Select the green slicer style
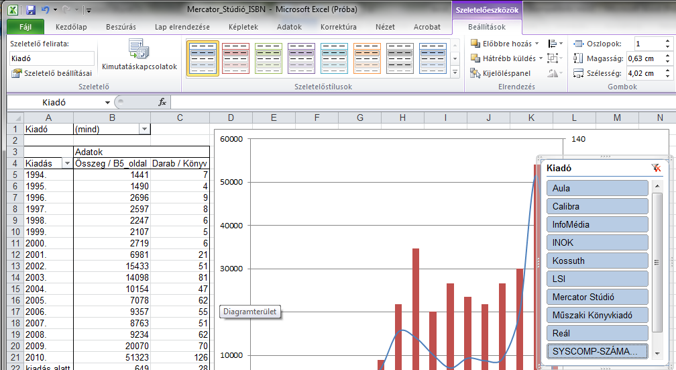This screenshot has height=370, width=676. (x=268, y=58)
